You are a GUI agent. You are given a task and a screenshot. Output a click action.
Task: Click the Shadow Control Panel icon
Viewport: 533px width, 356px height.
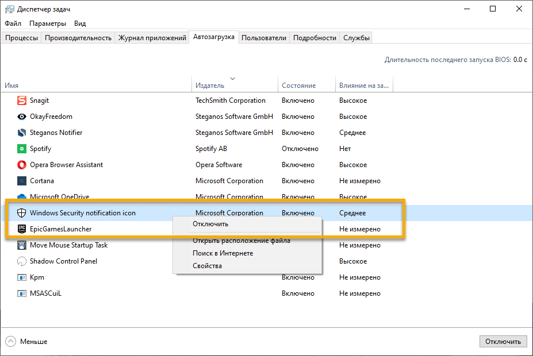22,261
